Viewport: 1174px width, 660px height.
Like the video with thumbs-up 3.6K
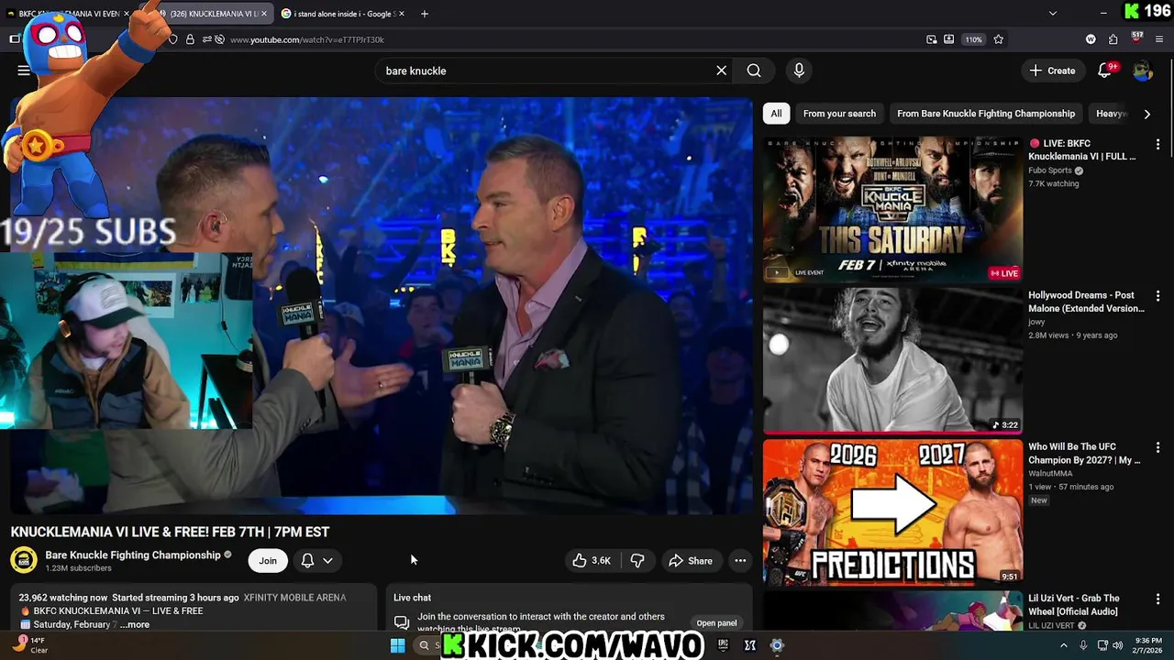click(x=591, y=561)
